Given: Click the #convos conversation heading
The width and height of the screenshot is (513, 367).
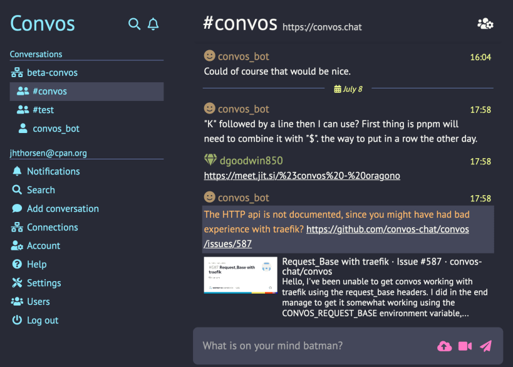Looking at the screenshot, I should 240,23.
